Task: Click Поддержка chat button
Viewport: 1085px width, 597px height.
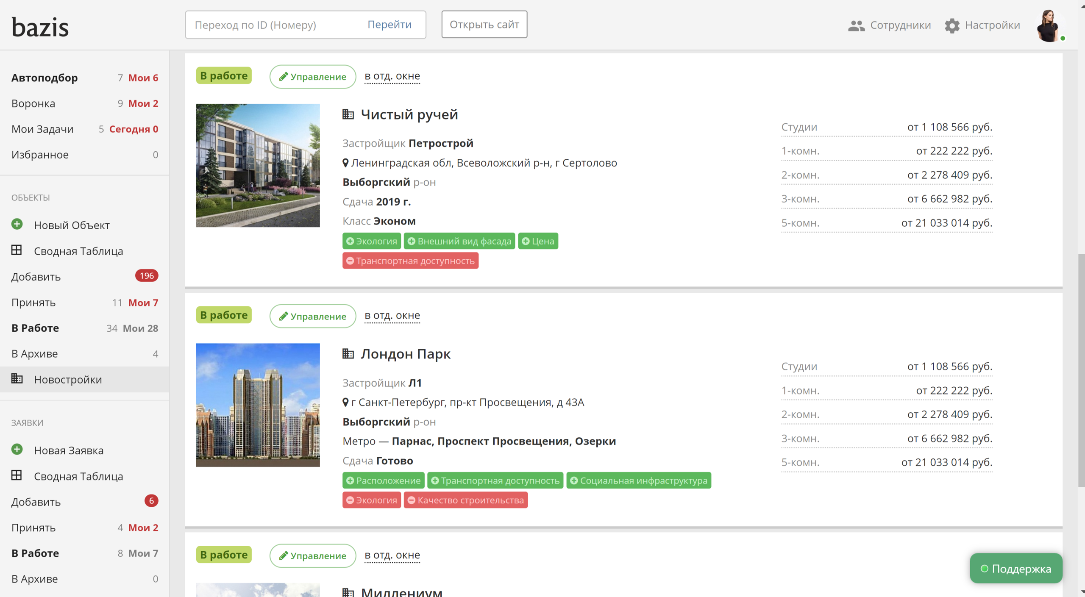Action: click(x=1016, y=568)
